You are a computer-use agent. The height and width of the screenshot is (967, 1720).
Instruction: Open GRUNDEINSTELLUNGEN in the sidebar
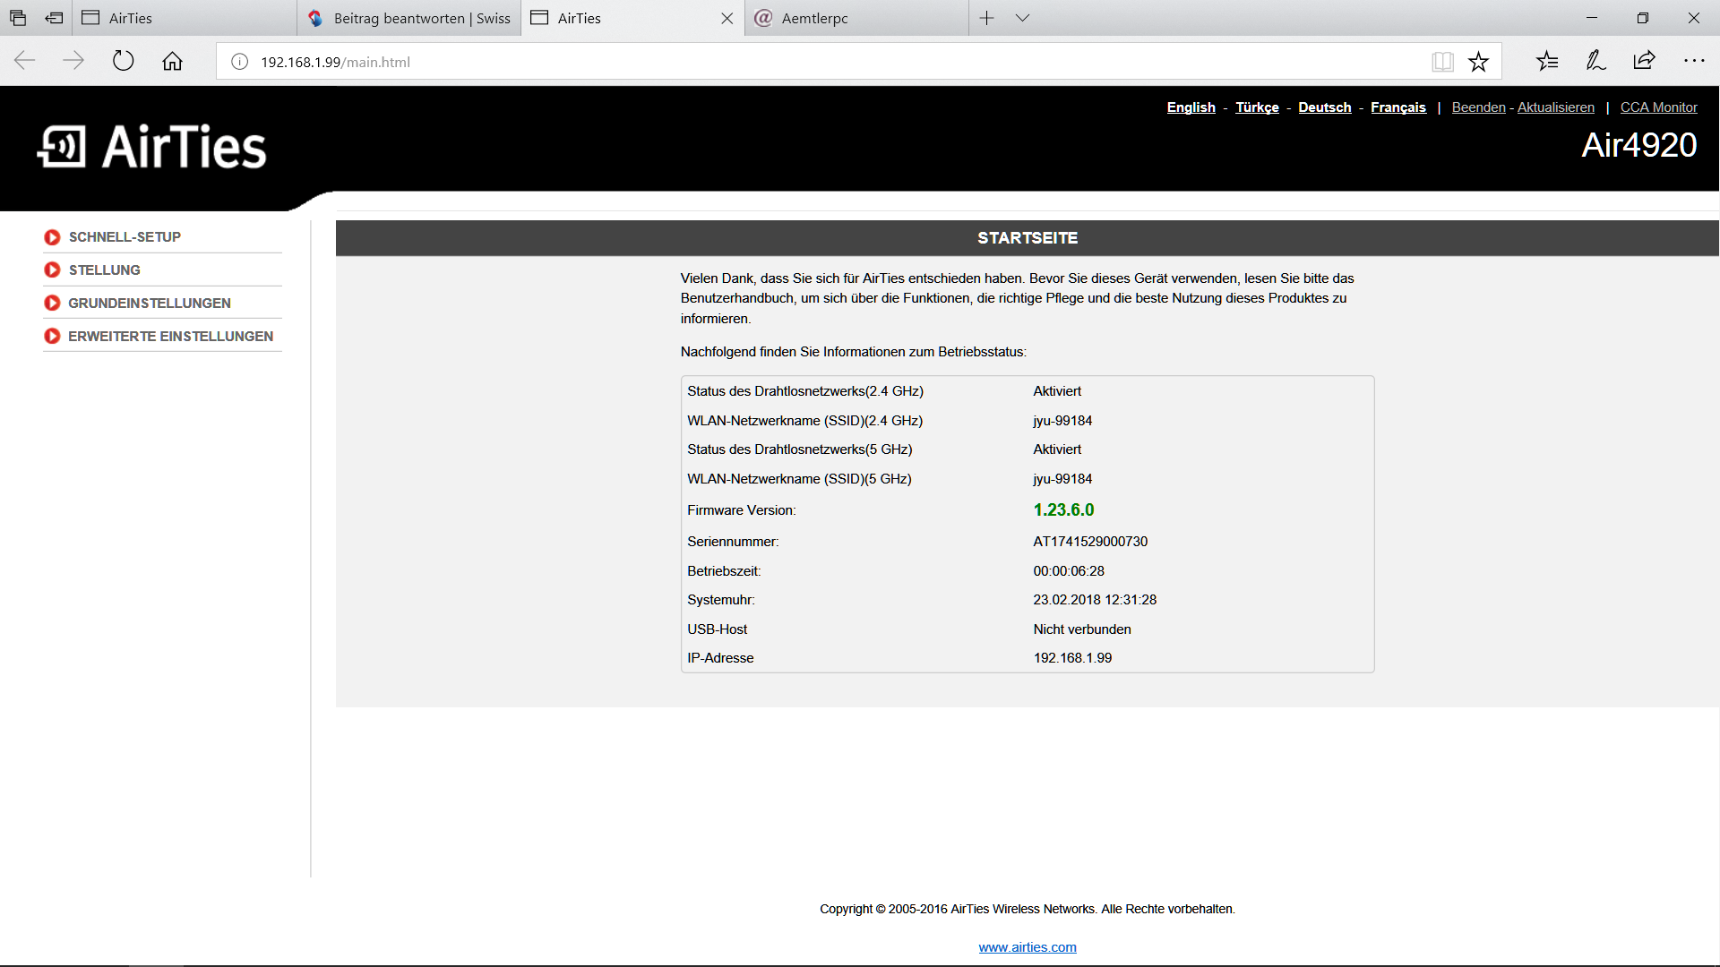point(150,304)
